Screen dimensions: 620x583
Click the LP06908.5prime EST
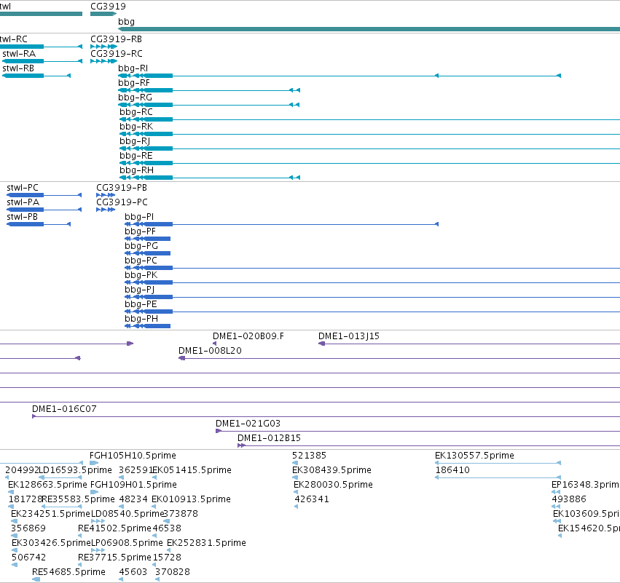point(98,550)
